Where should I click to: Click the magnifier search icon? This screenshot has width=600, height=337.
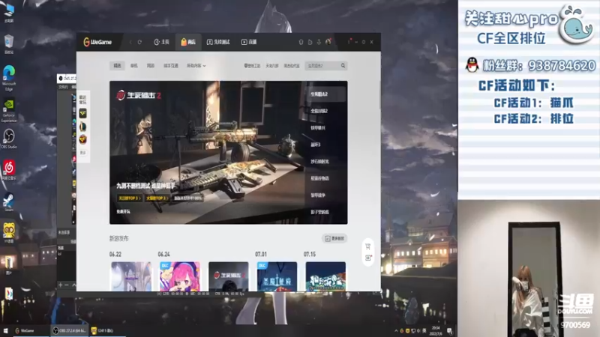[343, 66]
